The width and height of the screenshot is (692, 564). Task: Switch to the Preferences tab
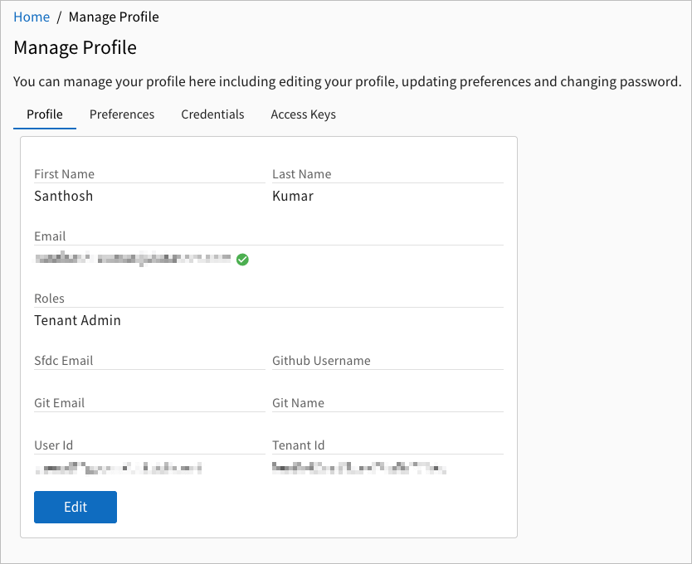click(122, 114)
